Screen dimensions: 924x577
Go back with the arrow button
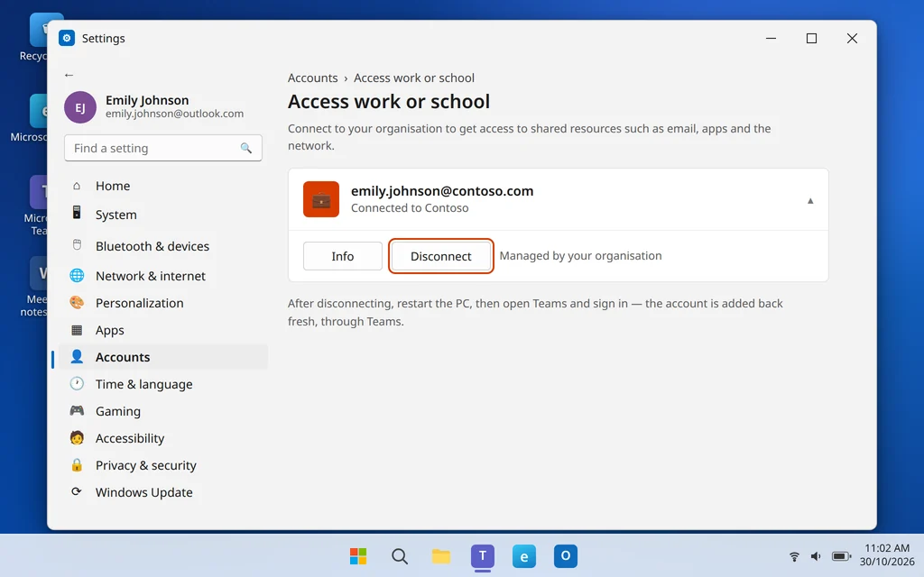(x=69, y=75)
